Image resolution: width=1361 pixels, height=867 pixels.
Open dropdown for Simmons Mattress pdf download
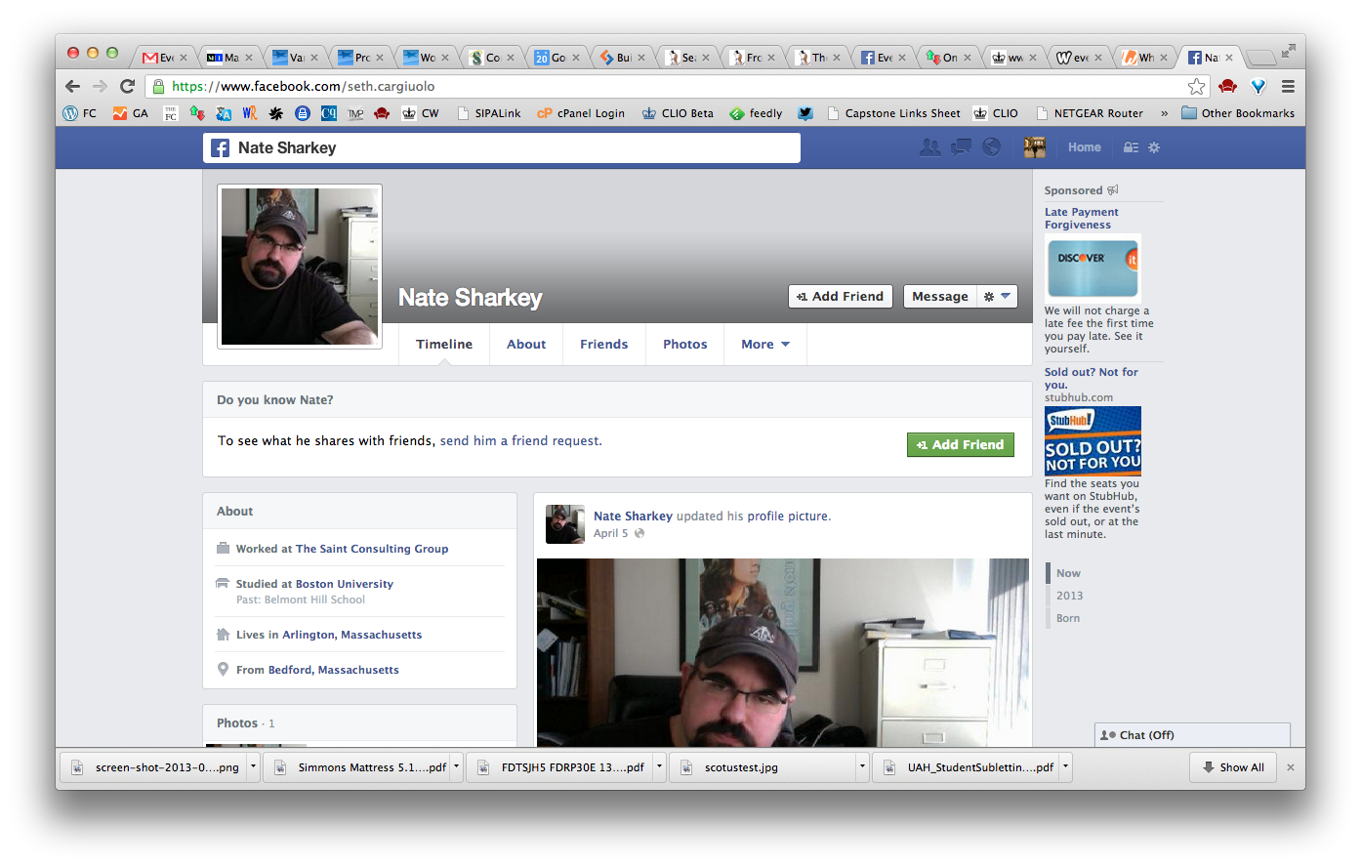(456, 767)
